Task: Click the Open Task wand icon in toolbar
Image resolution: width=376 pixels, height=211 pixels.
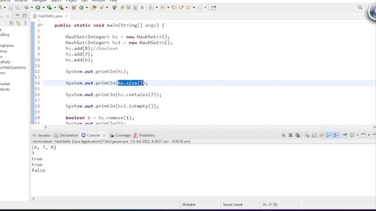Action: 102,8
